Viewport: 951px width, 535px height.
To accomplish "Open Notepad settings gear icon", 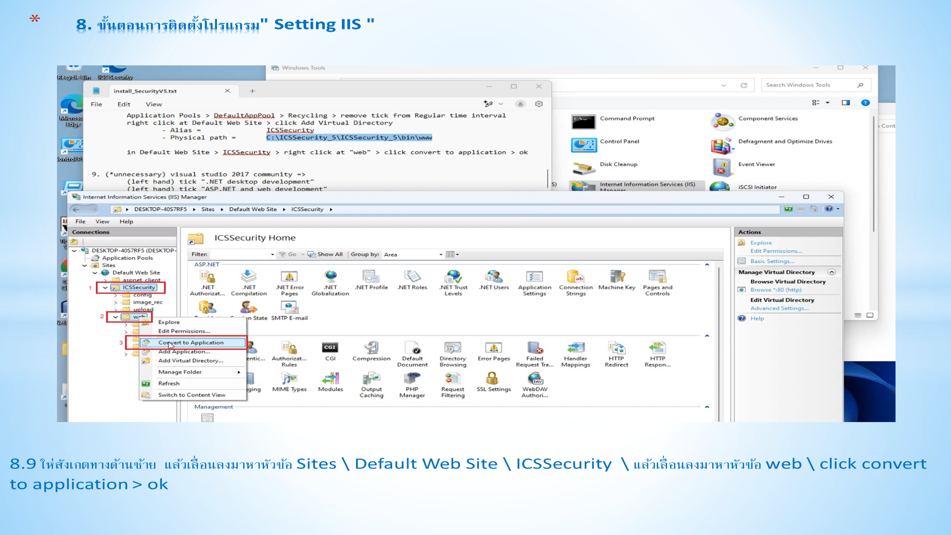I will [539, 104].
